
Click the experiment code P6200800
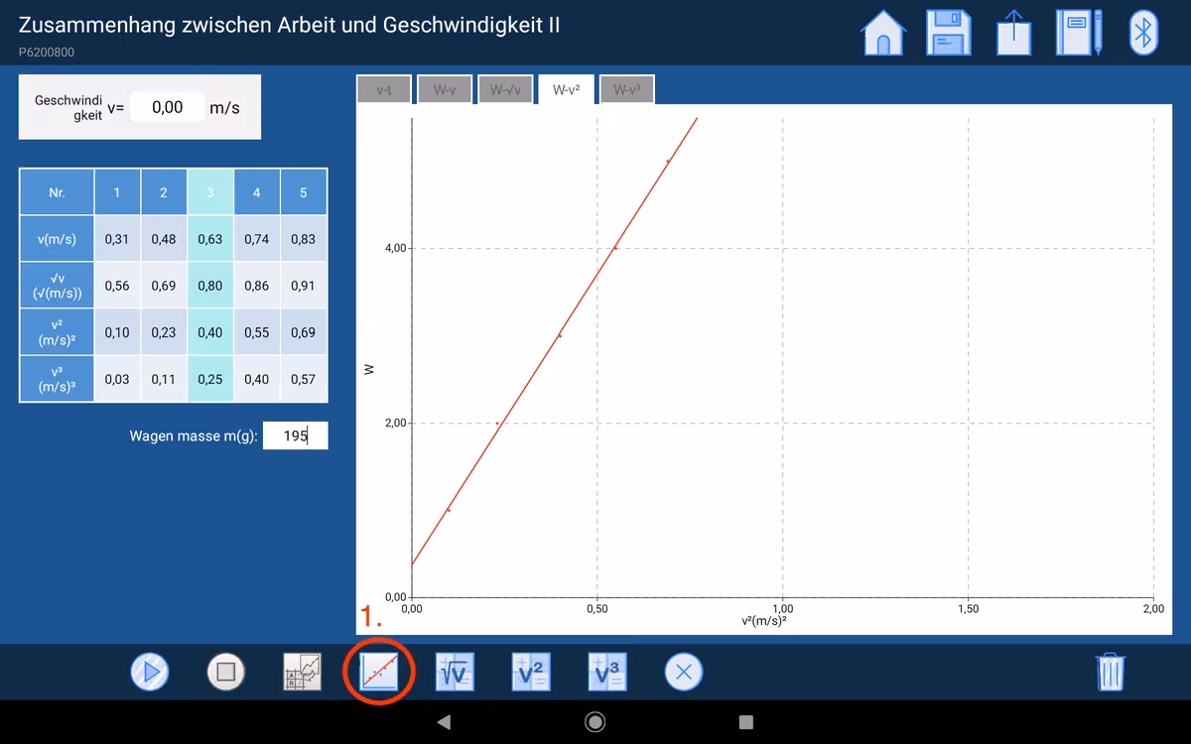[47, 53]
